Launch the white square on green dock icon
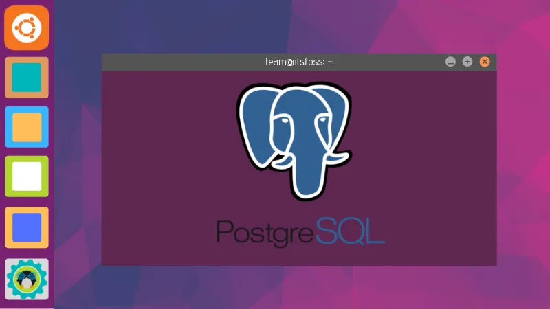Viewport: 550px width, 309px height. coord(27,176)
